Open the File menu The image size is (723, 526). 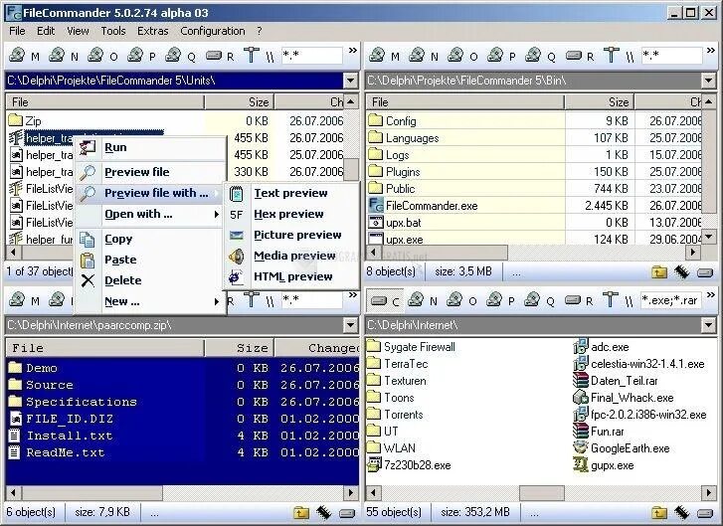(x=17, y=31)
